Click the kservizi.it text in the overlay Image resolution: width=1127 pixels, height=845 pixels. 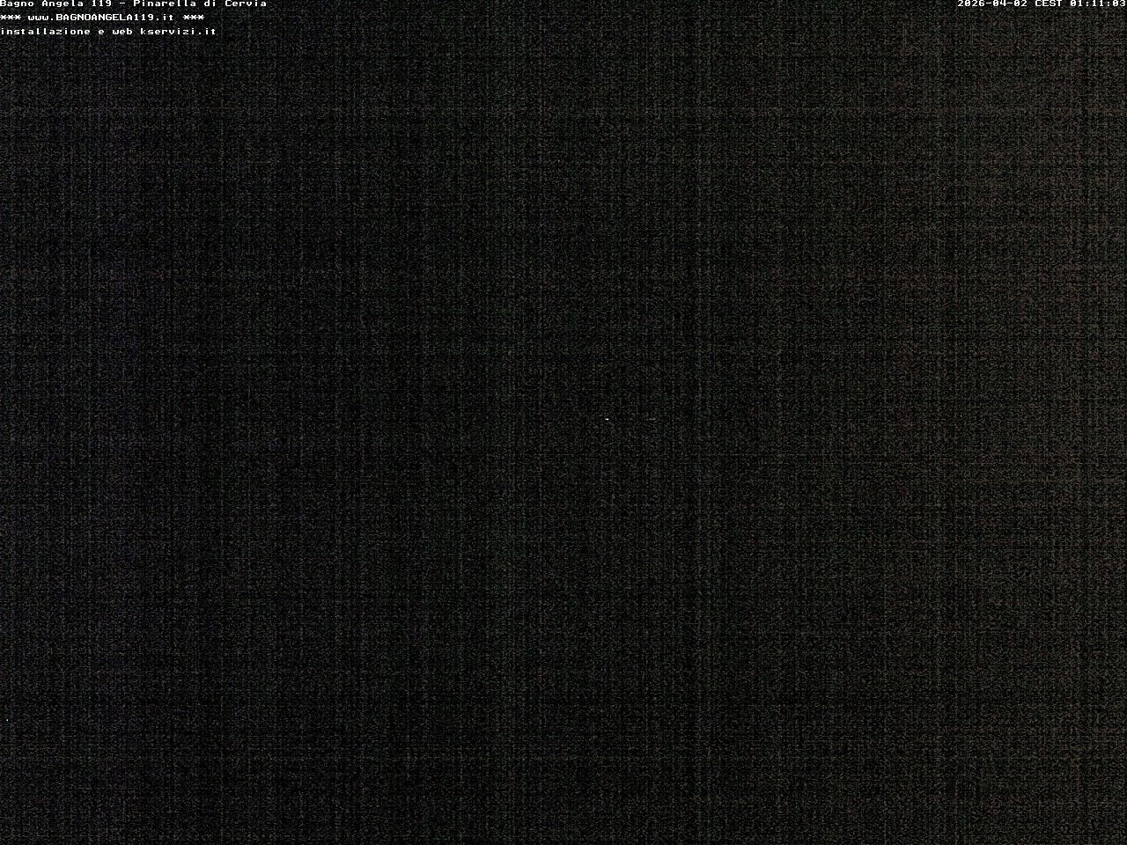click(176, 32)
